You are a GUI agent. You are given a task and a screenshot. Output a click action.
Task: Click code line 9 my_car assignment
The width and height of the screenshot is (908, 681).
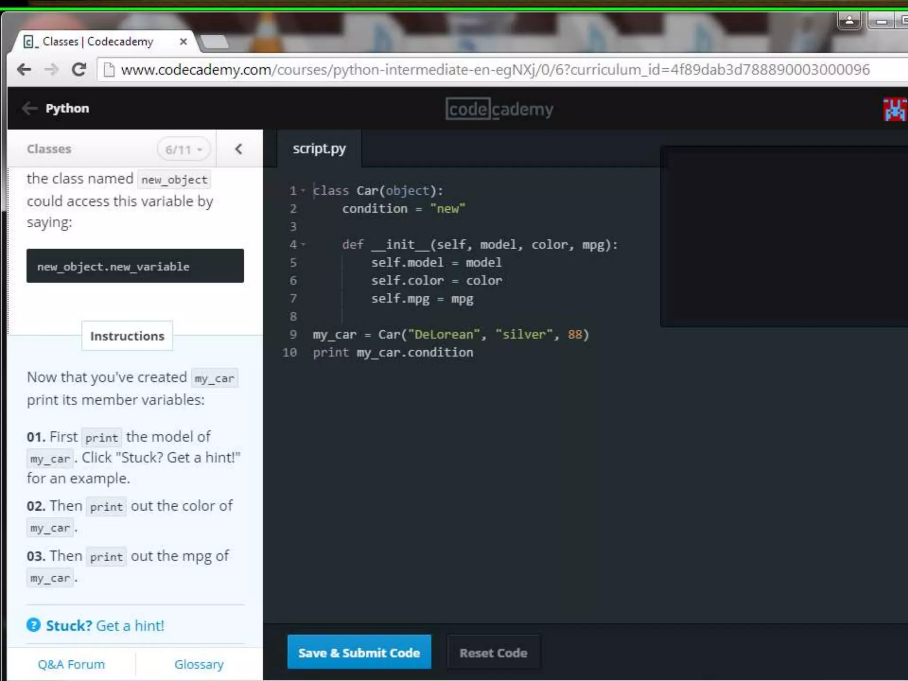coord(451,335)
